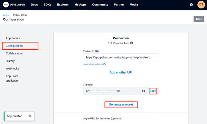Open the DT user avatar menu
Image resolution: width=207 pixels, height=124 pixels.
201,4
